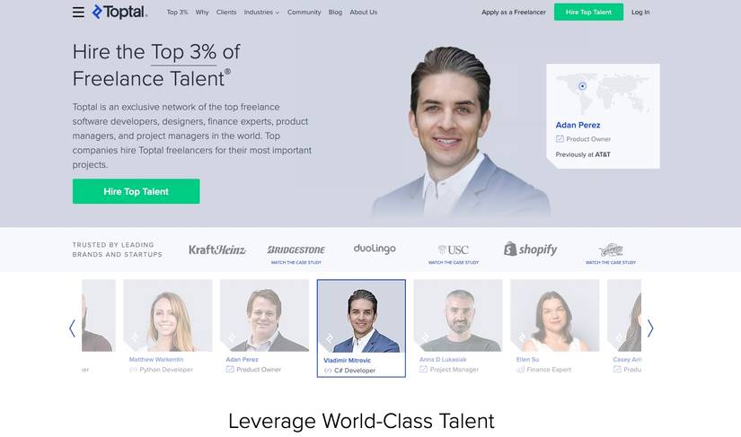Click the Log In link
741x437 pixels.
[640, 13]
